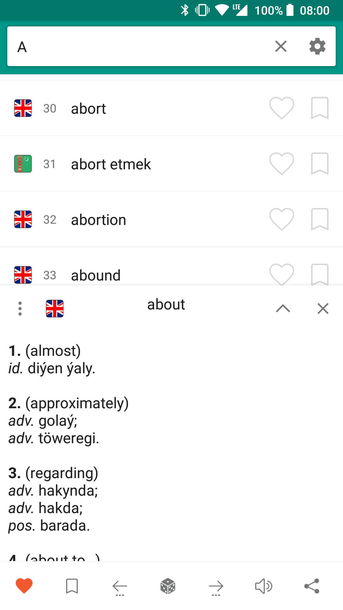Screen dimensions: 343x610
Task: Bookmark the abort entry
Action: [319, 108]
